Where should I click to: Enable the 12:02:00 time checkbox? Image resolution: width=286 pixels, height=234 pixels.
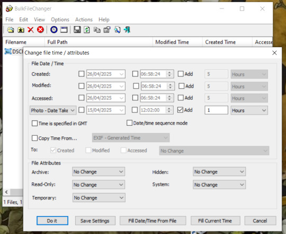[x=135, y=110]
